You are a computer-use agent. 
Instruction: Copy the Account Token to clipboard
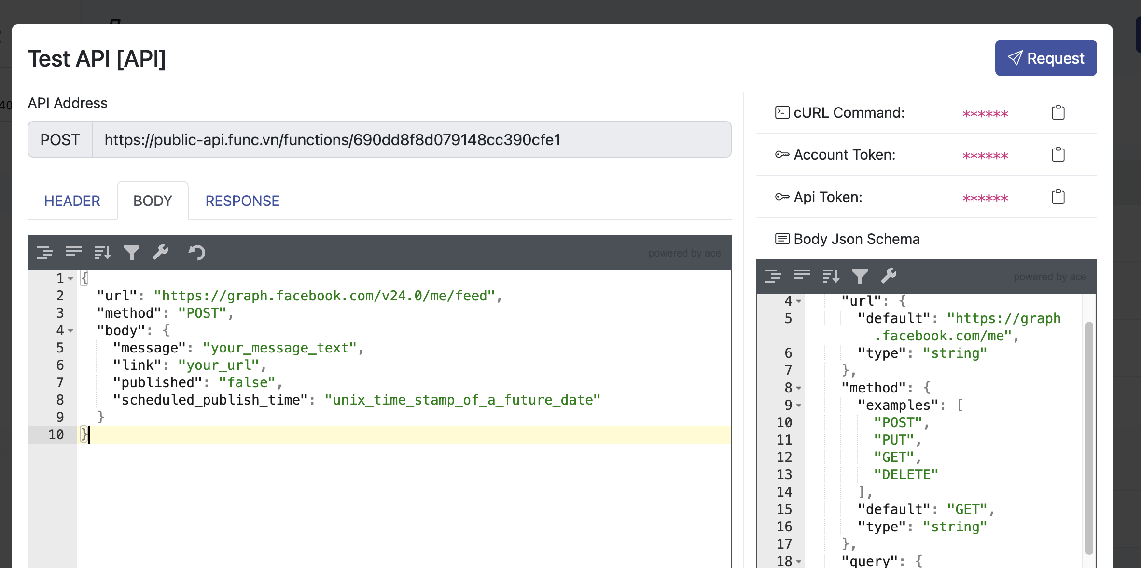(x=1058, y=155)
